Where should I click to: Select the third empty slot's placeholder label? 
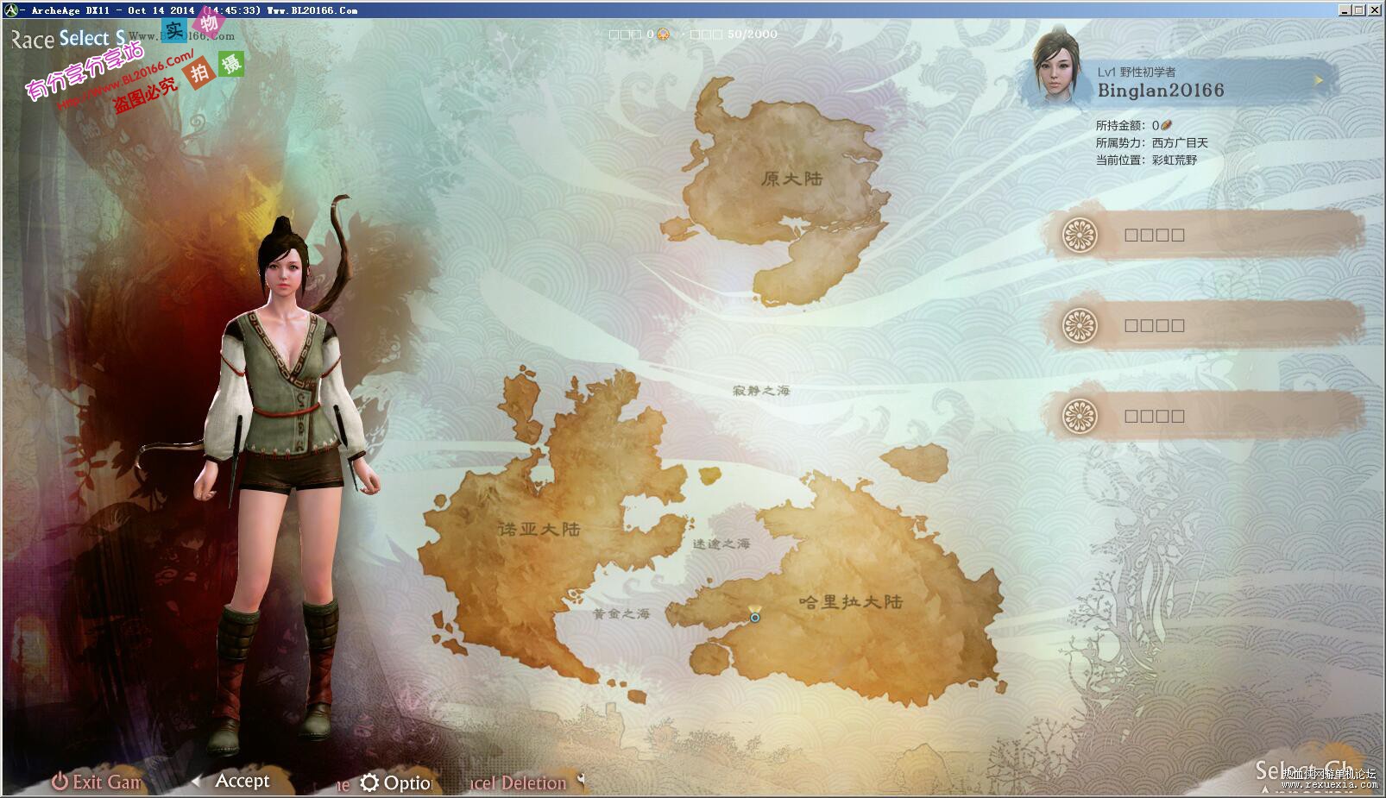(1154, 416)
